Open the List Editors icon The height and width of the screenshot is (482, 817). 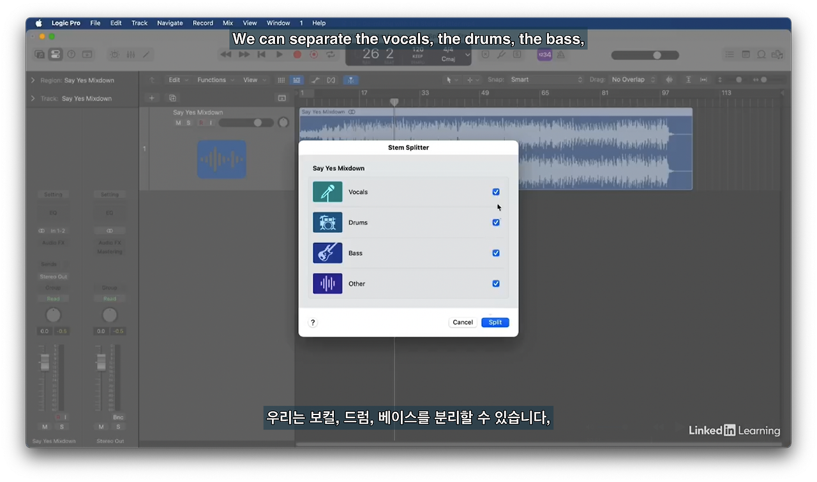tap(730, 55)
